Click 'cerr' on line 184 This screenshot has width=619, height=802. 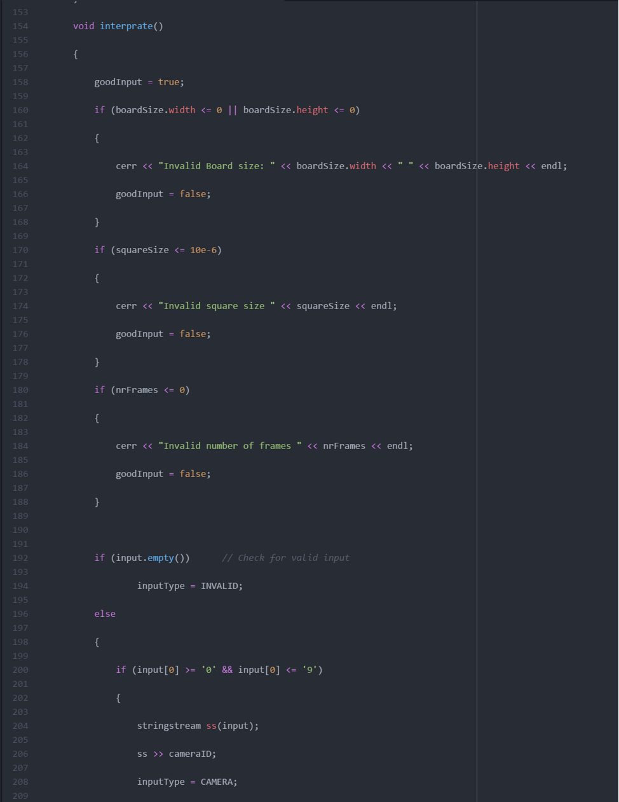[x=126, y=446]
